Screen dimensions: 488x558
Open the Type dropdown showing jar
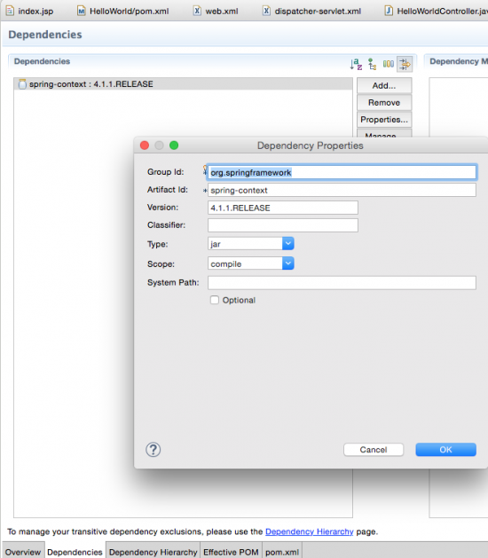tap(250, 244)
